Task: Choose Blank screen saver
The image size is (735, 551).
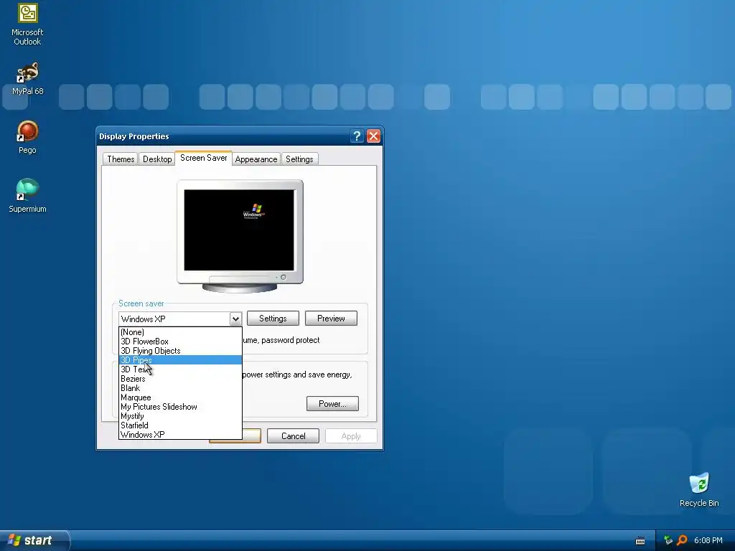Action: tap(180, 388)
